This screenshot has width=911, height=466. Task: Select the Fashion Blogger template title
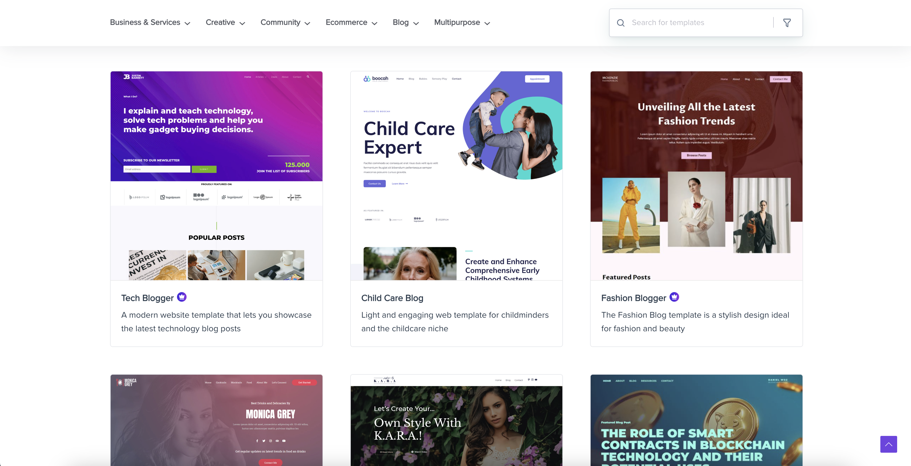click(x=634, y=298)
